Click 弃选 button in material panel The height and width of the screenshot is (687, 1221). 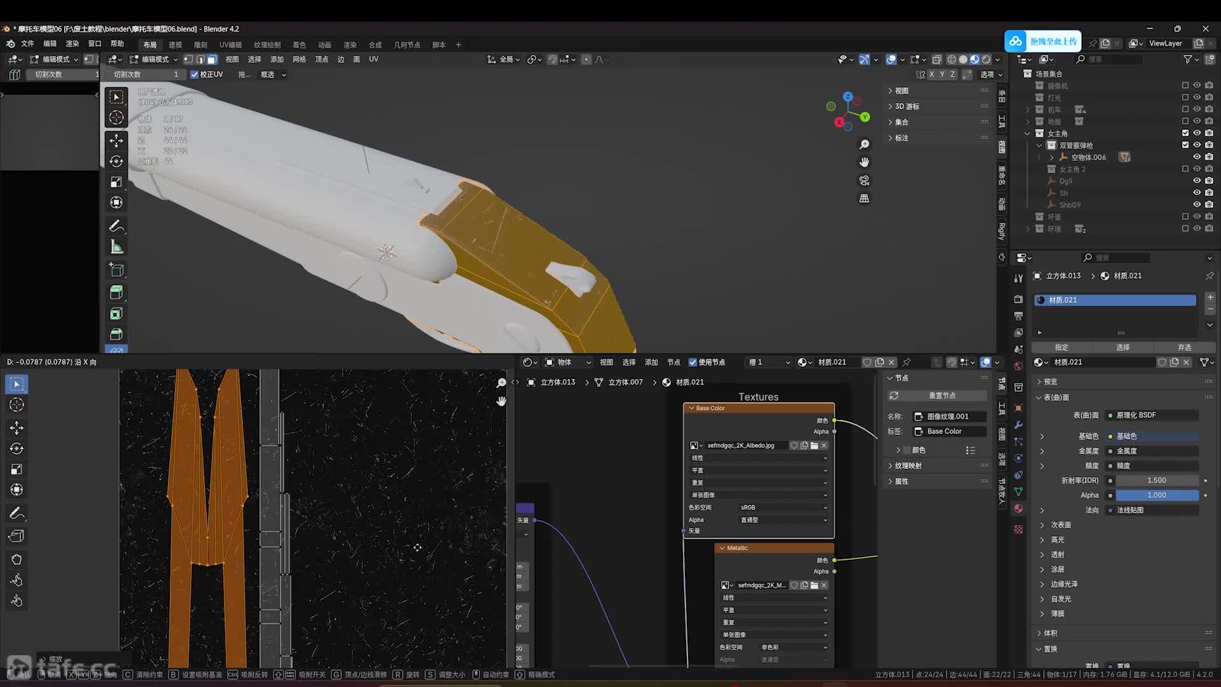1184,347
